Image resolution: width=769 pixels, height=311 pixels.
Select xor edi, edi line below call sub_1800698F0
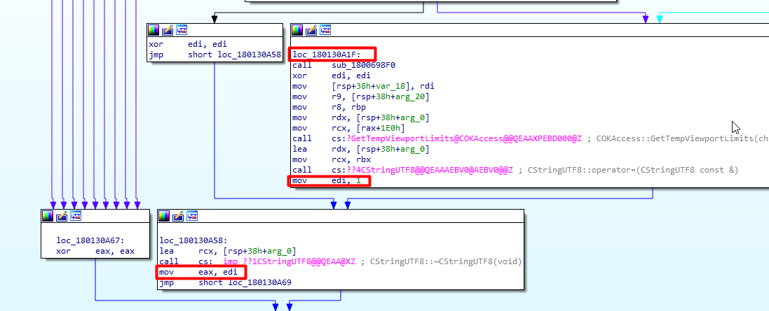tap(332, 75)
